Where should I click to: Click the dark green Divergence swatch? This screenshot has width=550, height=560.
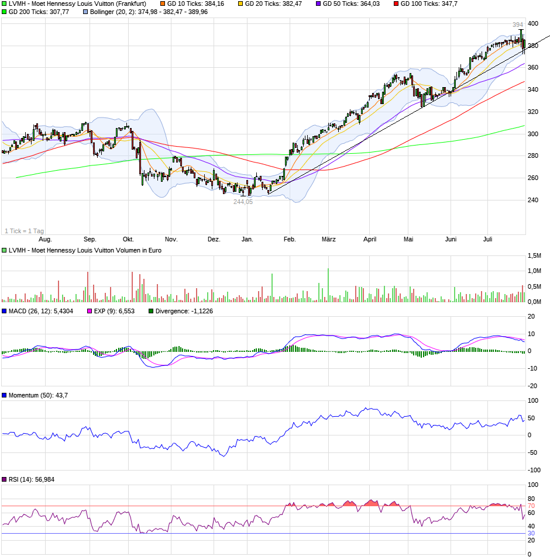pos(151,311)
